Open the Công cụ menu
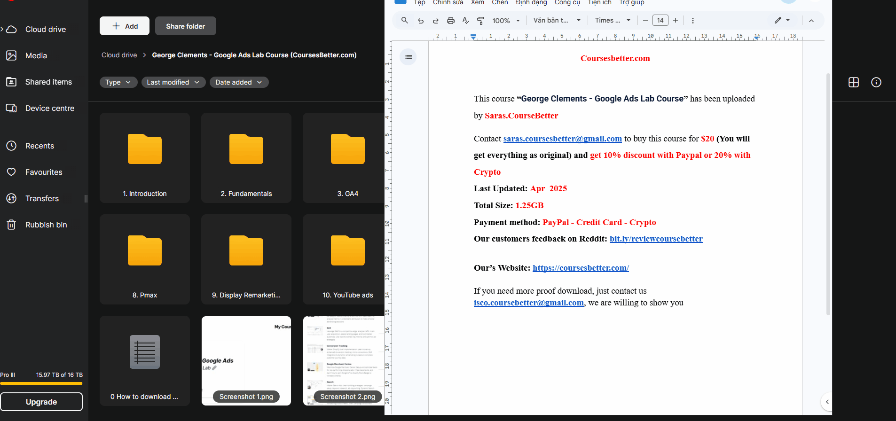 (x=567, y=2)
